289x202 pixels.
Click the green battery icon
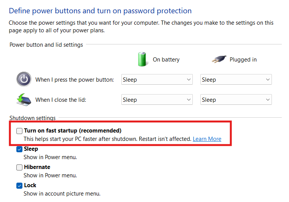143,59
